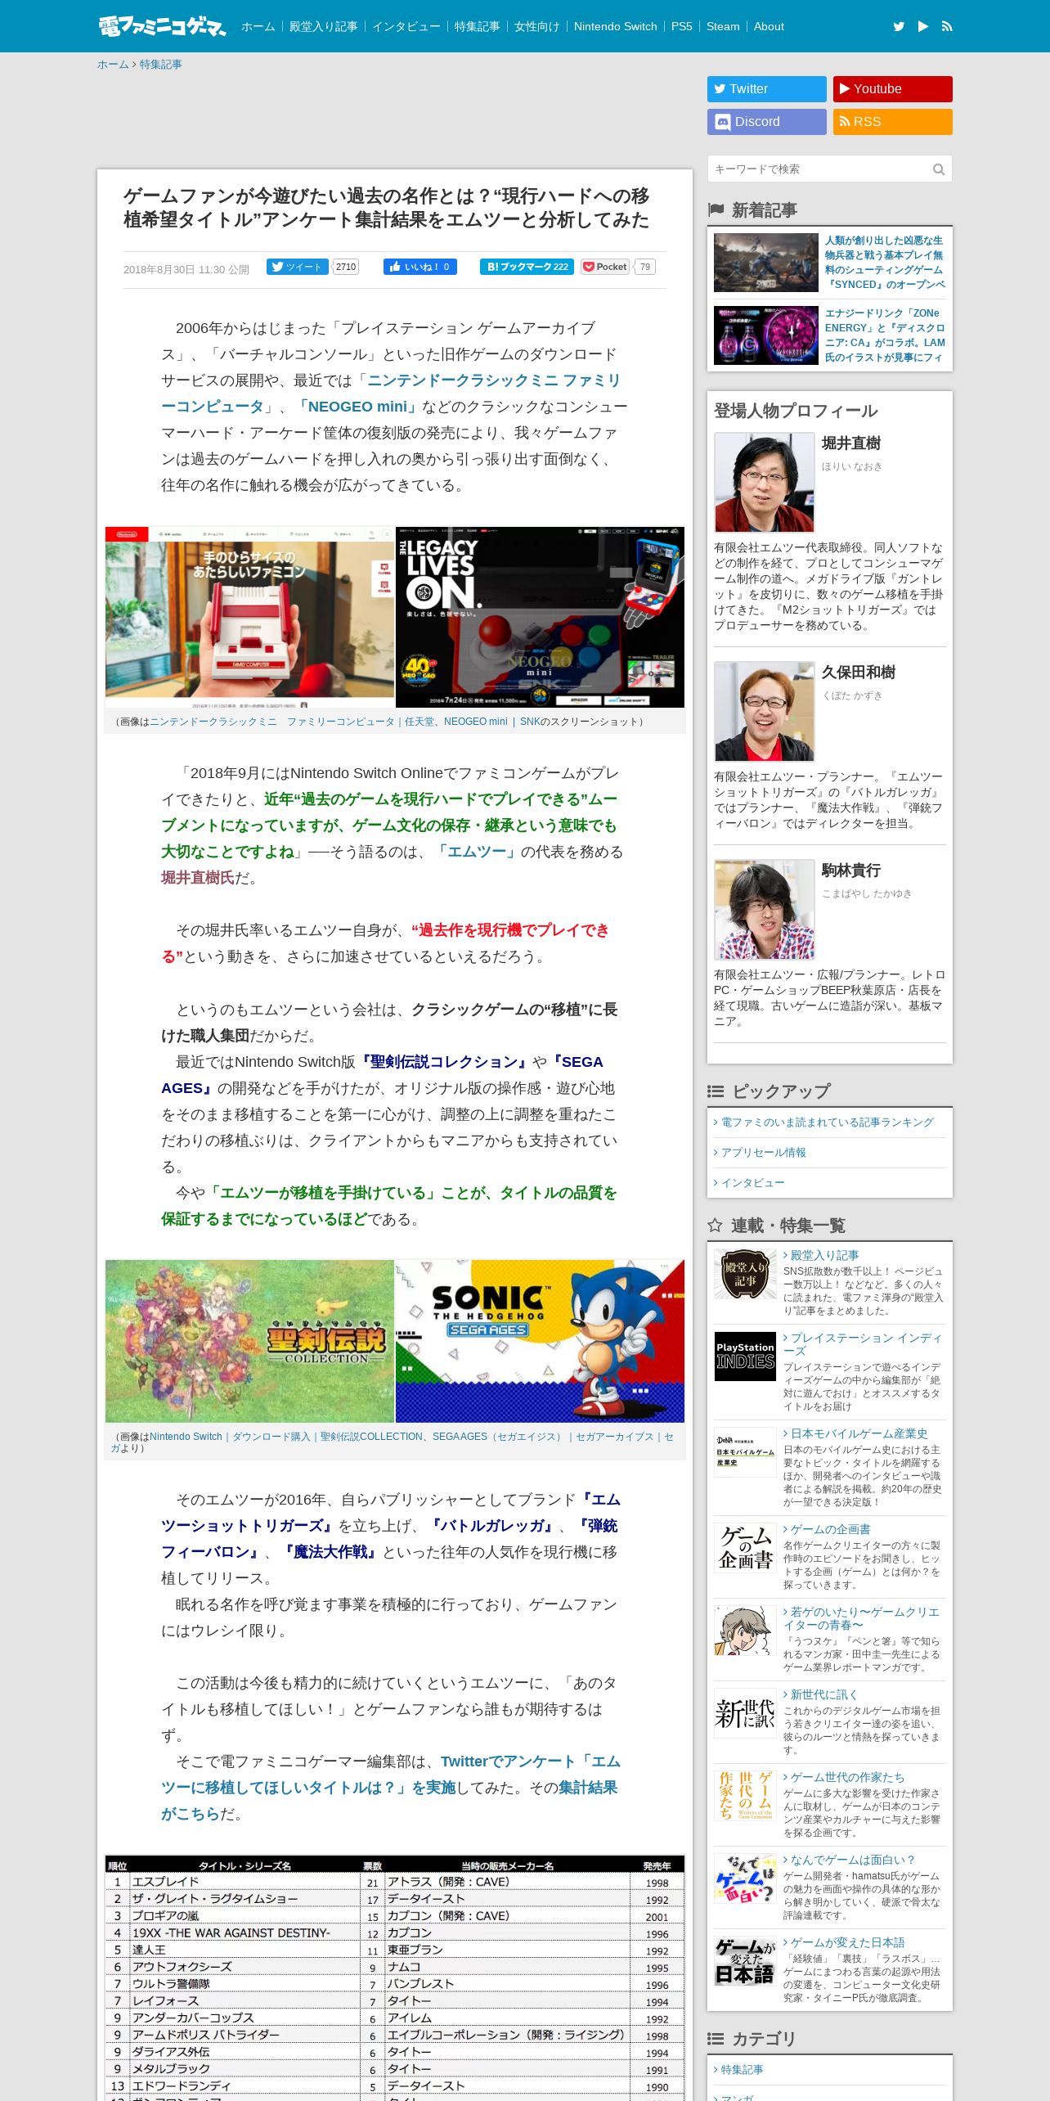Click the 聖剣伝説コレクション link

pyautogui.click(x=444, y=1062)
